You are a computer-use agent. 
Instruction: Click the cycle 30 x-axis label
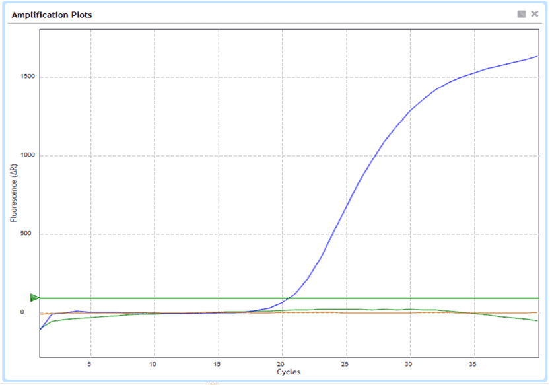(410, 363)
